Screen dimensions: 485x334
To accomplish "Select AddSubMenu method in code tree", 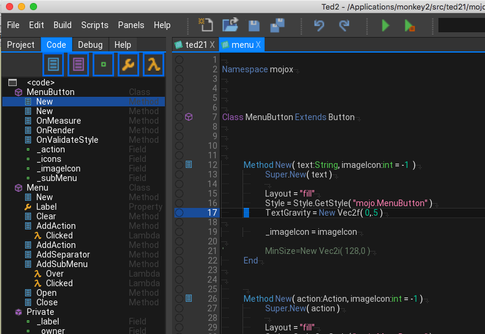I will click(62, 264).
